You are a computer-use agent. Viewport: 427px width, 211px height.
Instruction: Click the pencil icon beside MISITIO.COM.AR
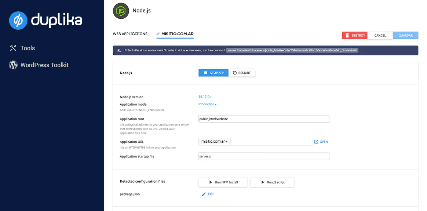click(x=158, y=34)
